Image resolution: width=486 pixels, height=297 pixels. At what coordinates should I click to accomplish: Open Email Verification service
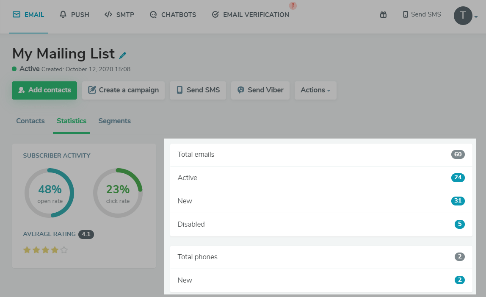250,15
